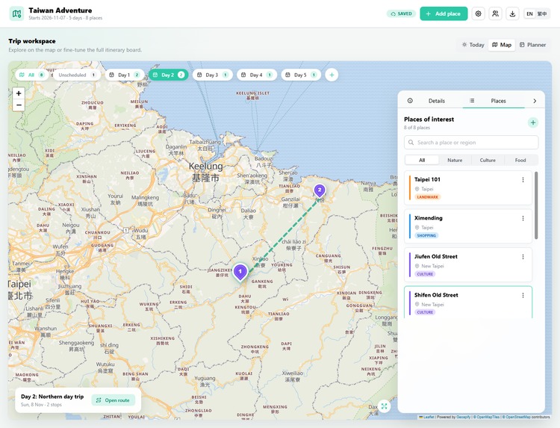Image resolution: width=560 pixels, height=428 pixels.
Task: Click the SHOPPING tag on Ximending
Action: click(x=426, y=236)
